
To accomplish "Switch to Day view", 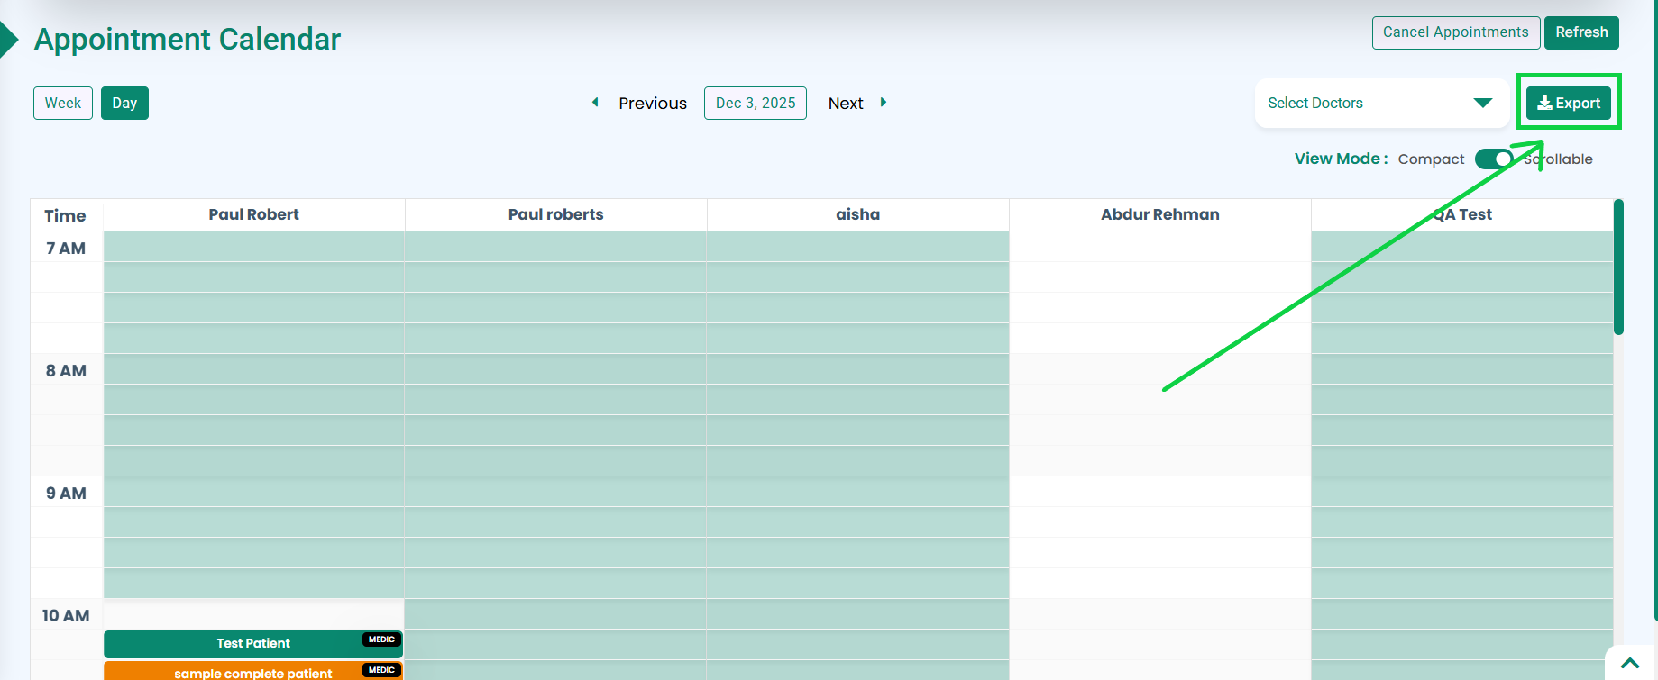I will (124, 104).
